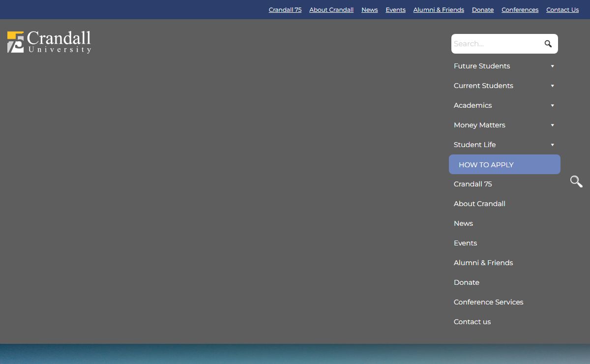
Task: Open the Current Students menu item
Action: click(483, 86)
